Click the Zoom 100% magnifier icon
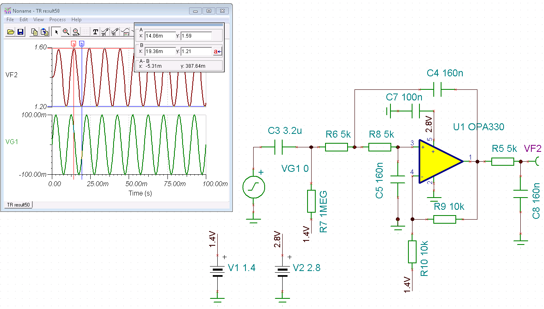 (x=76, y=31)
